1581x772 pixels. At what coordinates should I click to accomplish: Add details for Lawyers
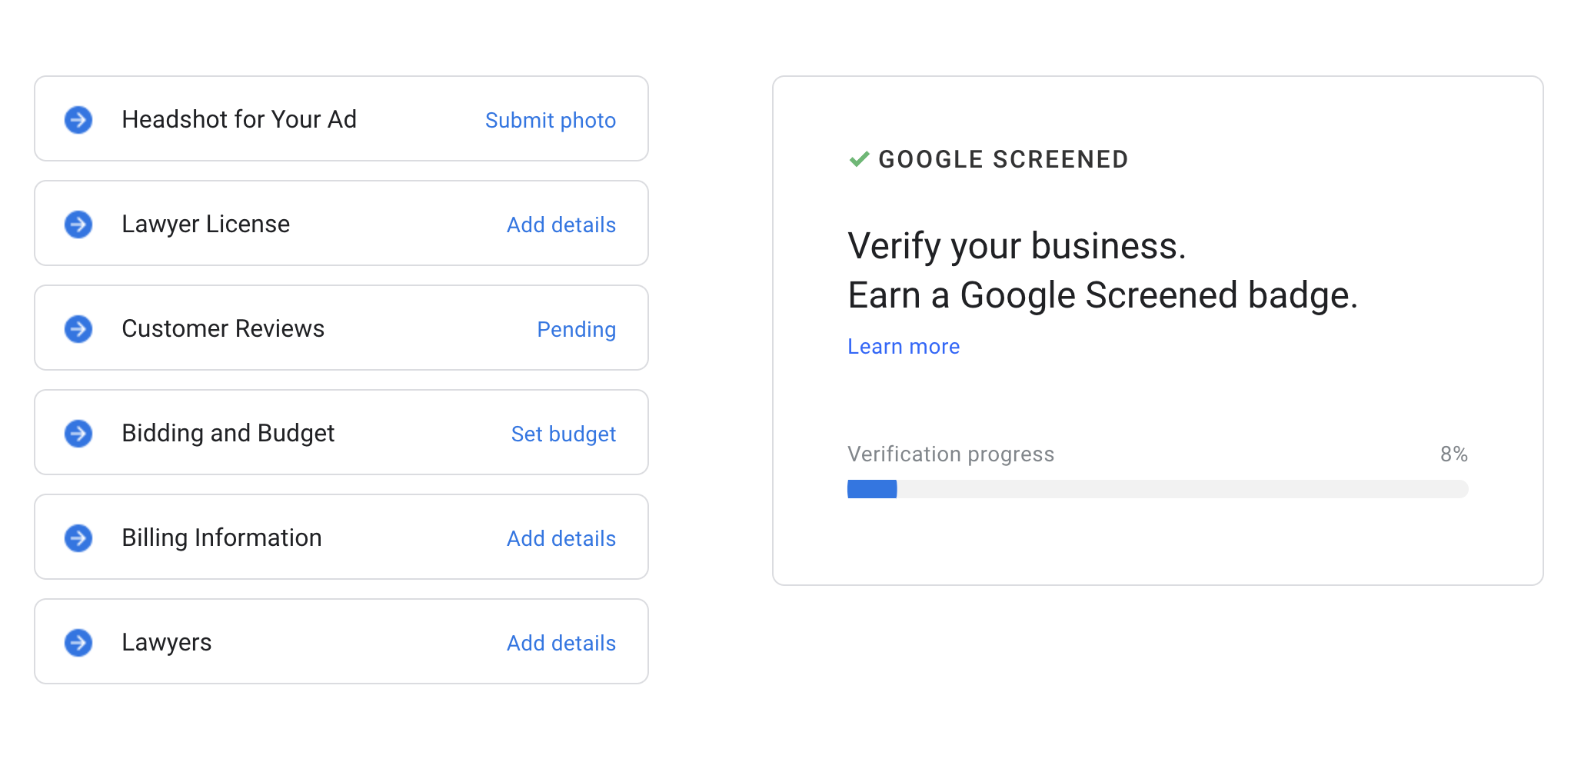(x=561, y=643)
